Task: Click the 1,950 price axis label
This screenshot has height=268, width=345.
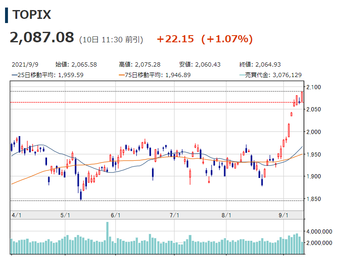Action: [314, 155]
